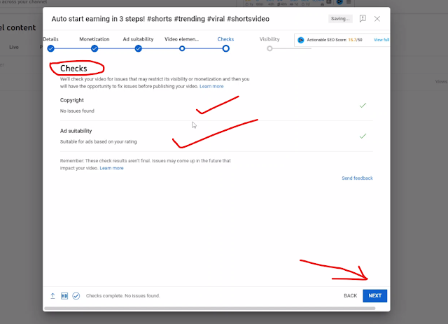The height and width of the screenshot is (324, 448).
Task: Click the Ad suitability section heading
Action: coord(76,131)
